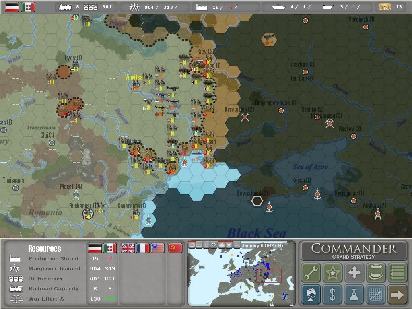Click the Rostov city marker
Image resolution: width=412 pixels, height=309 pixels.
pyautogui.click(x=353, y=136)
